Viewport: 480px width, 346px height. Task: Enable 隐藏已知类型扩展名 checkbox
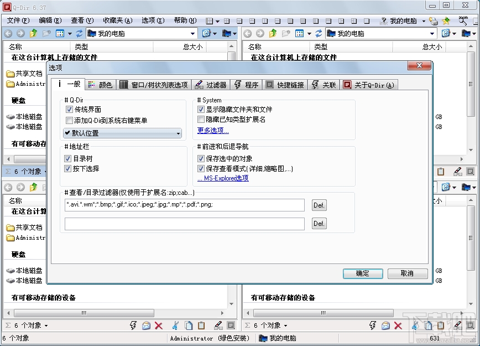point(201,119)
